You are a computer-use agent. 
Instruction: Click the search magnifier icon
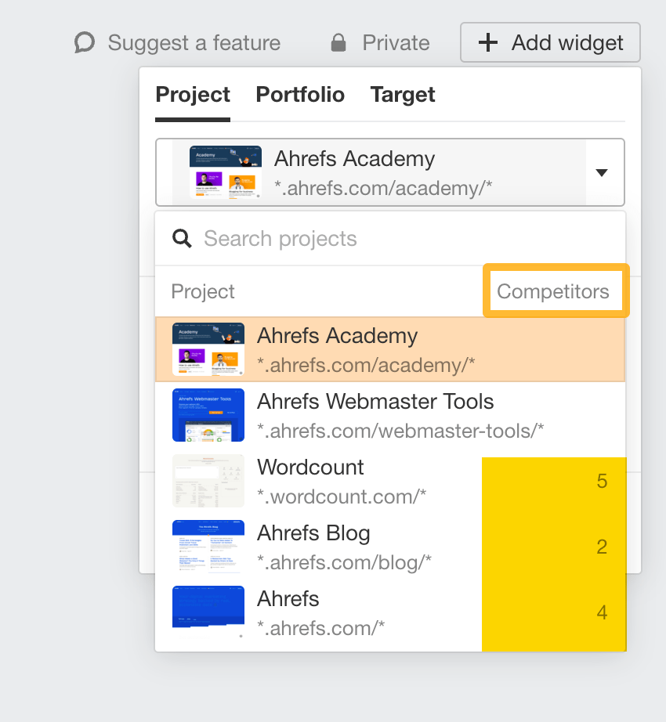pos(183,238)
